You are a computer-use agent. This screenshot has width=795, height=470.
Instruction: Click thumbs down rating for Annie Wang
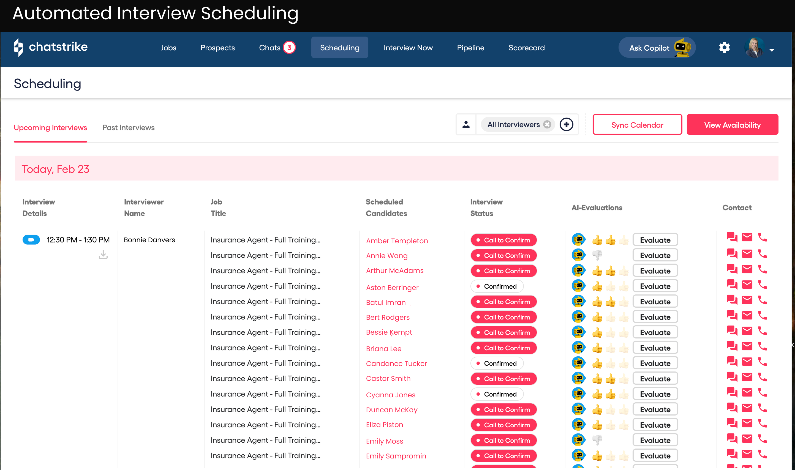[x=597, y=255]
